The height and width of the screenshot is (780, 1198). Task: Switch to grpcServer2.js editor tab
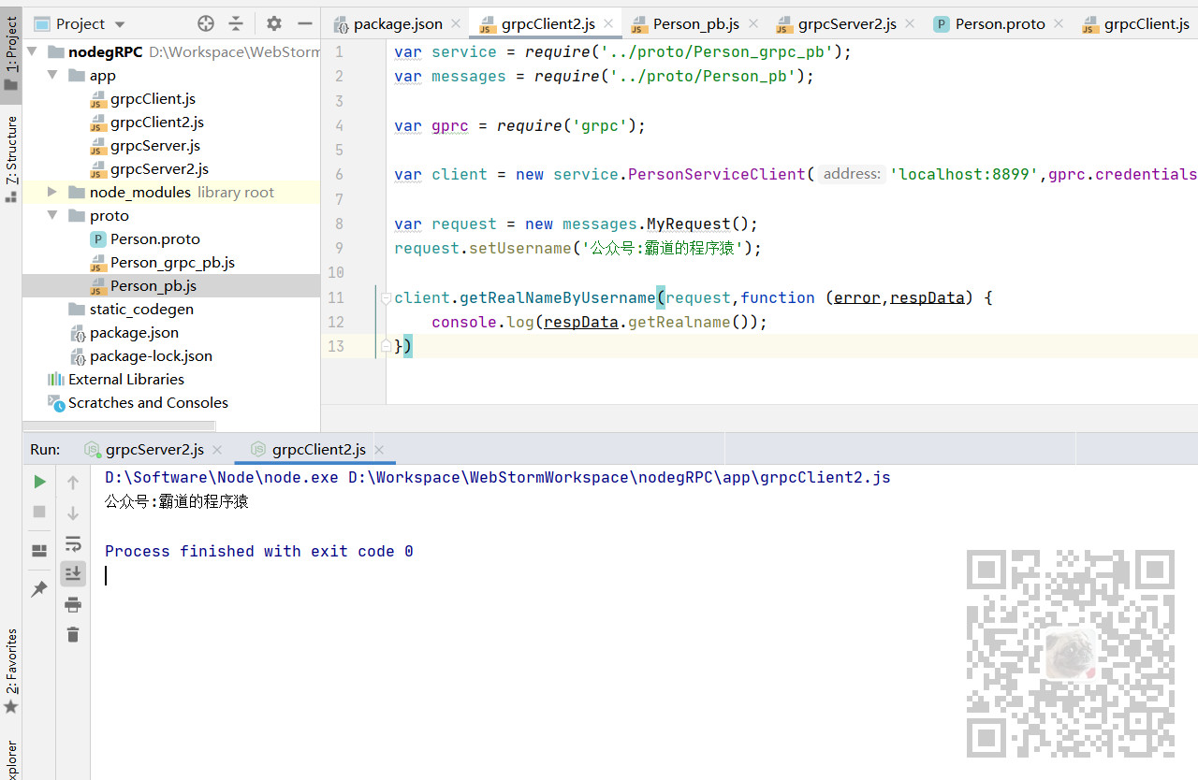click(847, 23)
